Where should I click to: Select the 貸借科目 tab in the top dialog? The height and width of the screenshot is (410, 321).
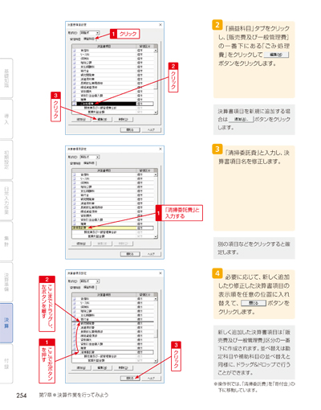75,39
